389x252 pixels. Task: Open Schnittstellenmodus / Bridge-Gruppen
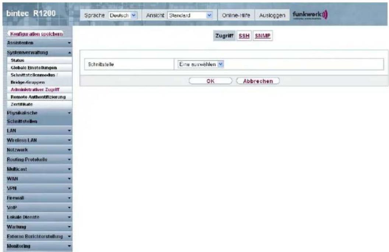(x=40, y=78)
